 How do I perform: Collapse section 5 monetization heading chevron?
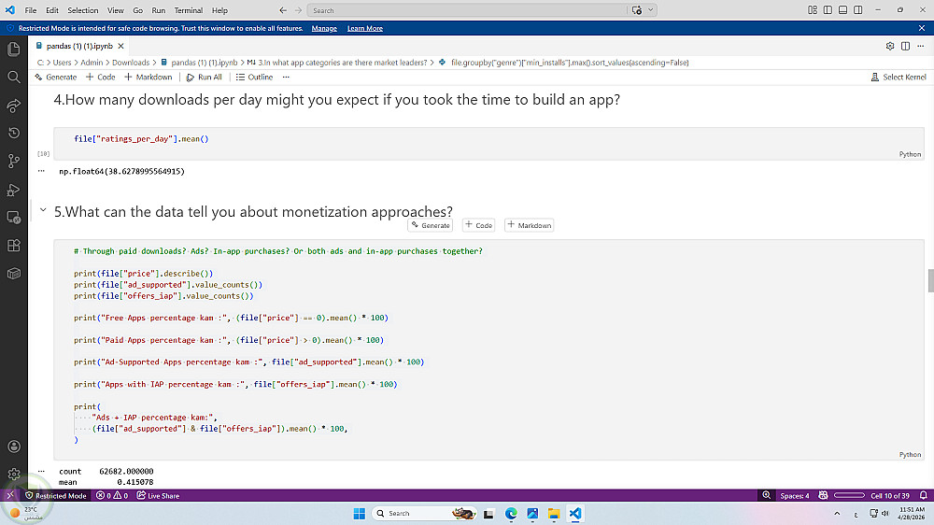[43, 211]
